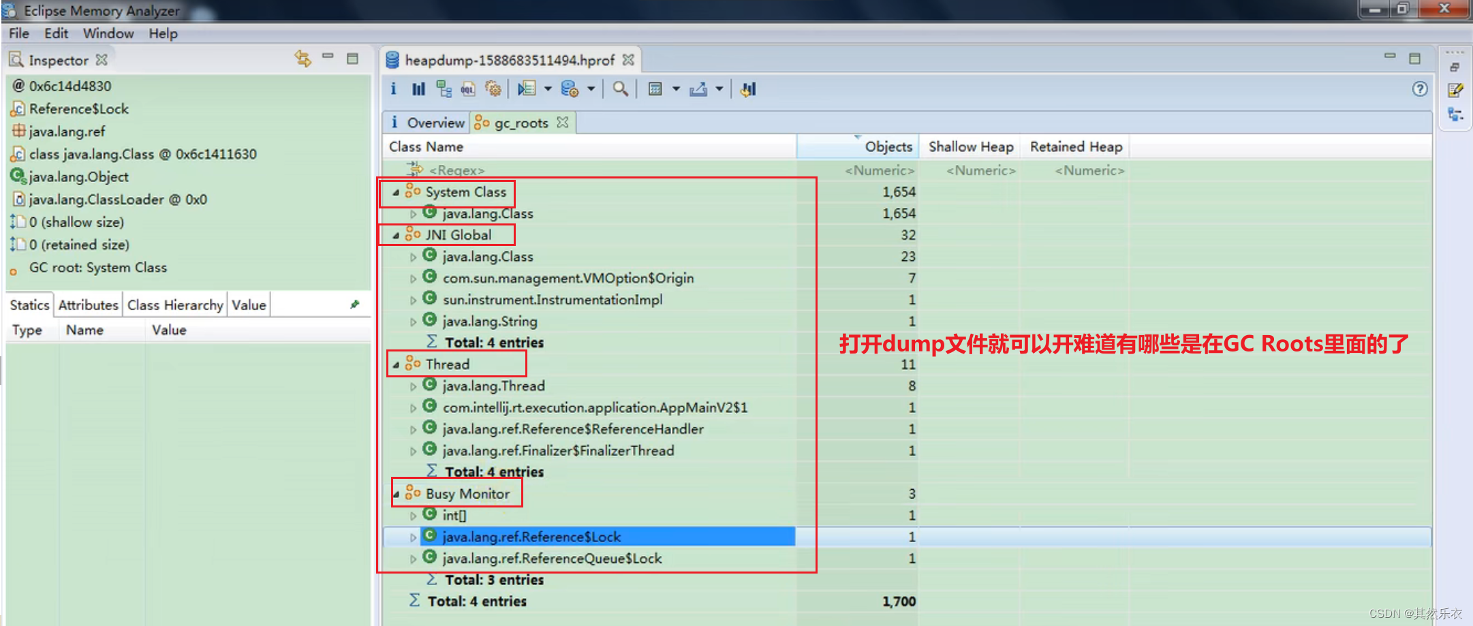Open the Find search tool
This screenshot has width=1473, height=626.
619,89
